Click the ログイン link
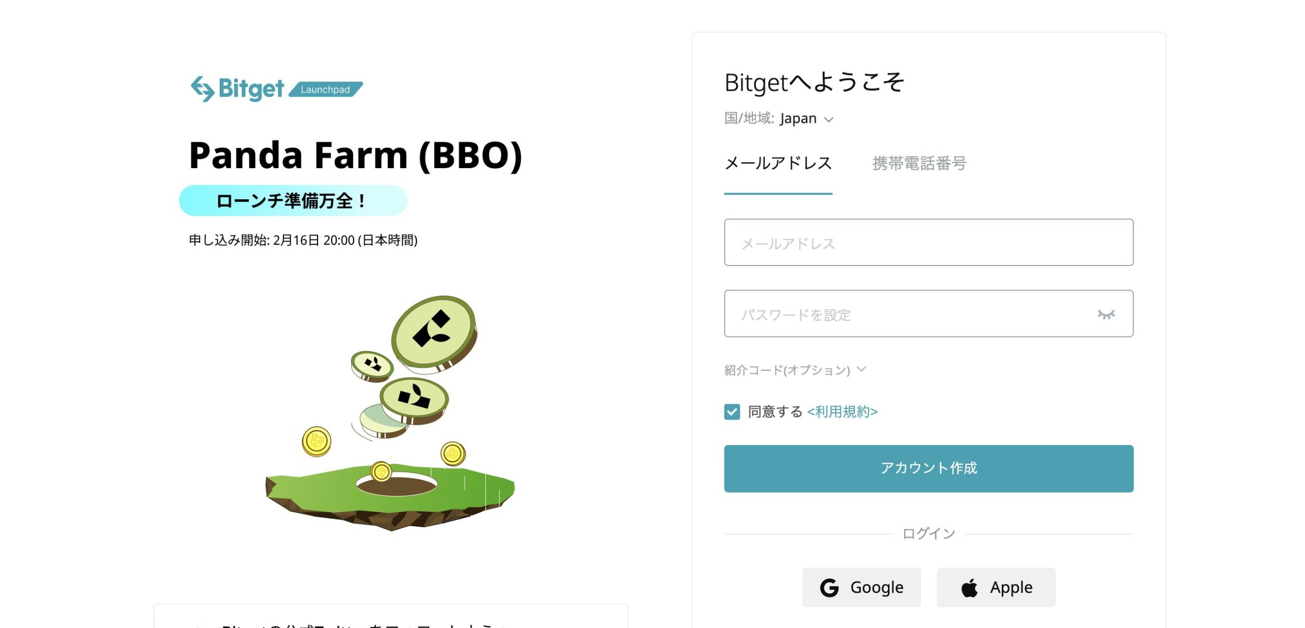1305x628 pixels. (x=929, y=532)
